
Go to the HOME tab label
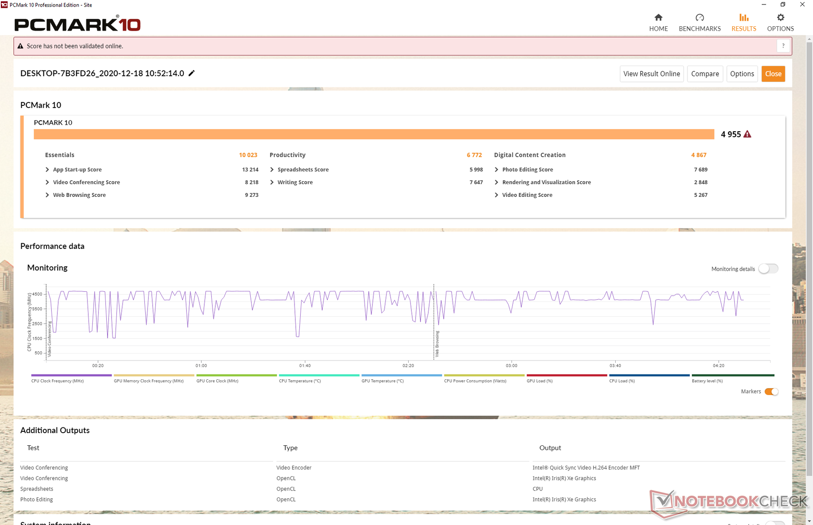pos(658,28)
